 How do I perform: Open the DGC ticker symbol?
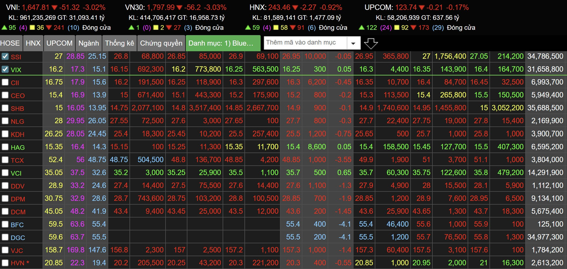click(x=18, y=238)
